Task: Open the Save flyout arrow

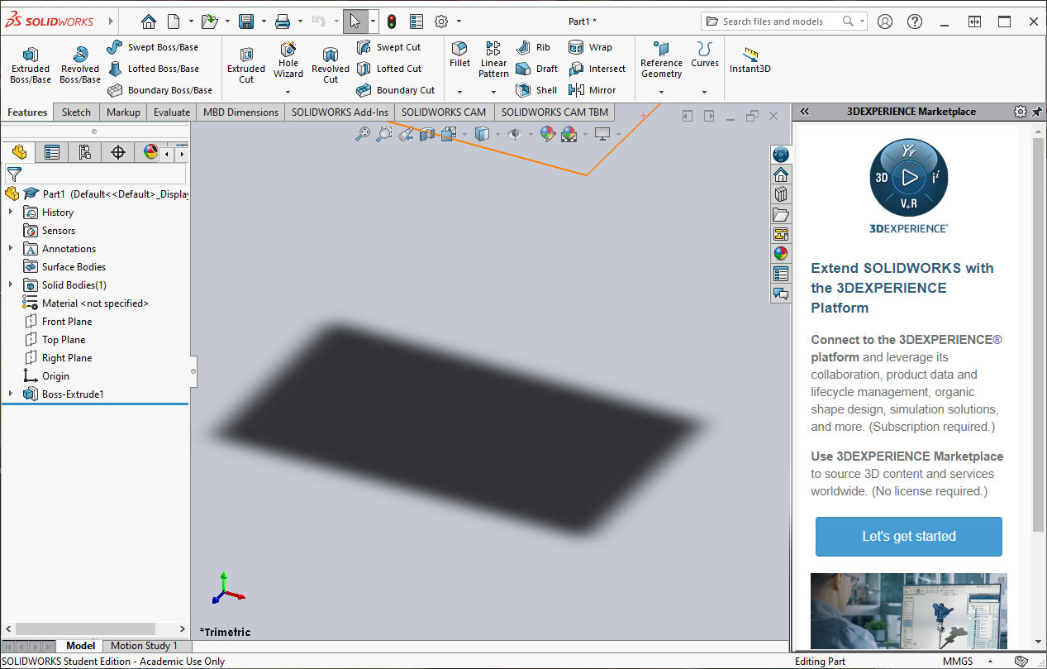Action: (x=264, y=22)
